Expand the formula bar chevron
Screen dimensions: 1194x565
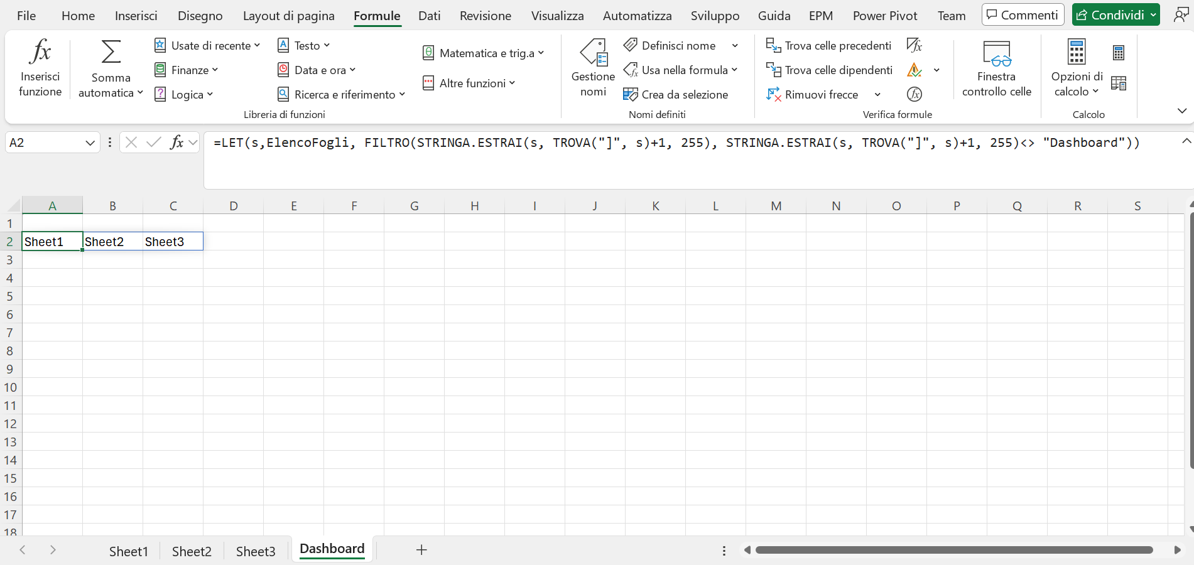(1186, 141)
